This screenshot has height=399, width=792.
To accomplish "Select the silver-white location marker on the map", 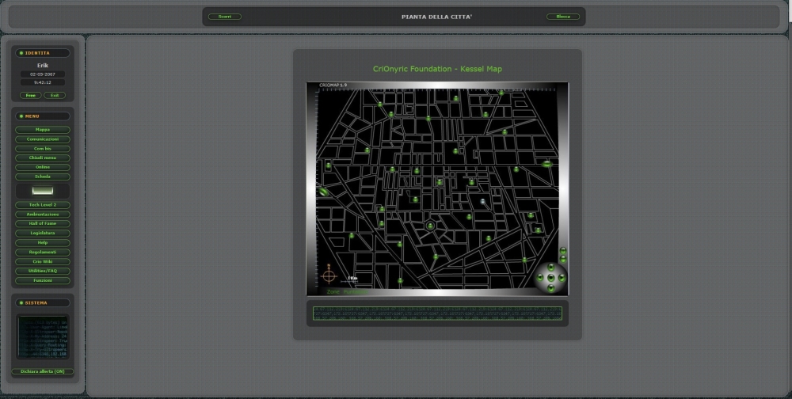I will pos(483,202).
